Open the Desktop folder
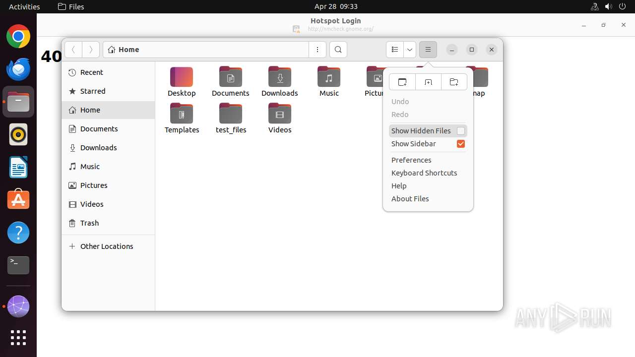The width and height of the screenshot is (635, 357). click(x=182, y=82)
